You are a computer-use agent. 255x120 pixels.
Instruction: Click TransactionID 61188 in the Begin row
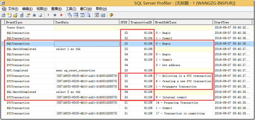pos(142,54)
